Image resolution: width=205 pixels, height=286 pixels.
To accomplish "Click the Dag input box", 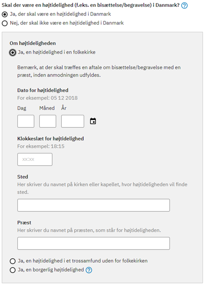I will (26, 121).
